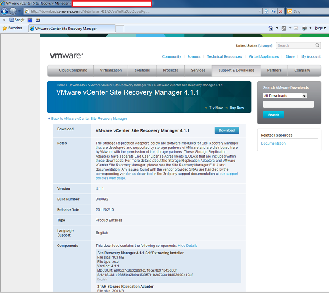Open the our support policies web page link
329x293 pixels.
pos(167,176)
